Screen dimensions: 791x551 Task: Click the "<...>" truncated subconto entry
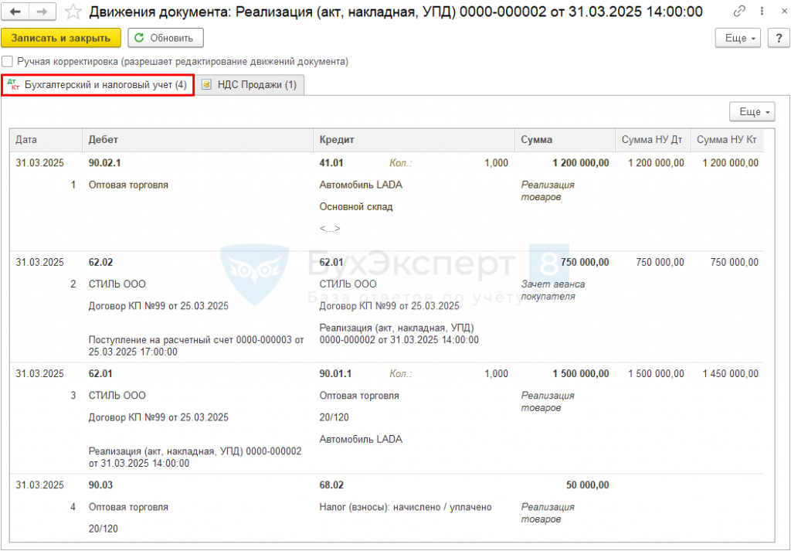click(x=330, y=229)
